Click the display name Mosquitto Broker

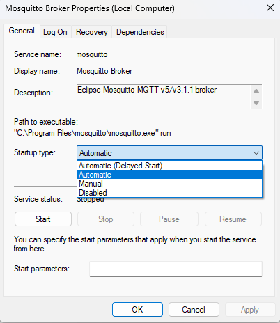(x=104, y=71)
